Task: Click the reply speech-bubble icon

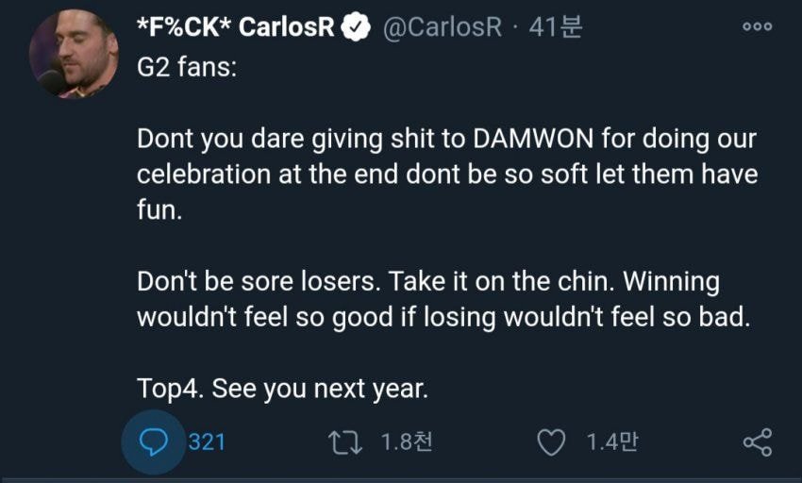Action: click(x=153, y=441)
